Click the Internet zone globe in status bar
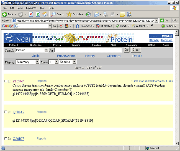Viewport: 180px width, 151px height. pos(148,148)
